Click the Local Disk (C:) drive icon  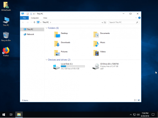point(56,67)
